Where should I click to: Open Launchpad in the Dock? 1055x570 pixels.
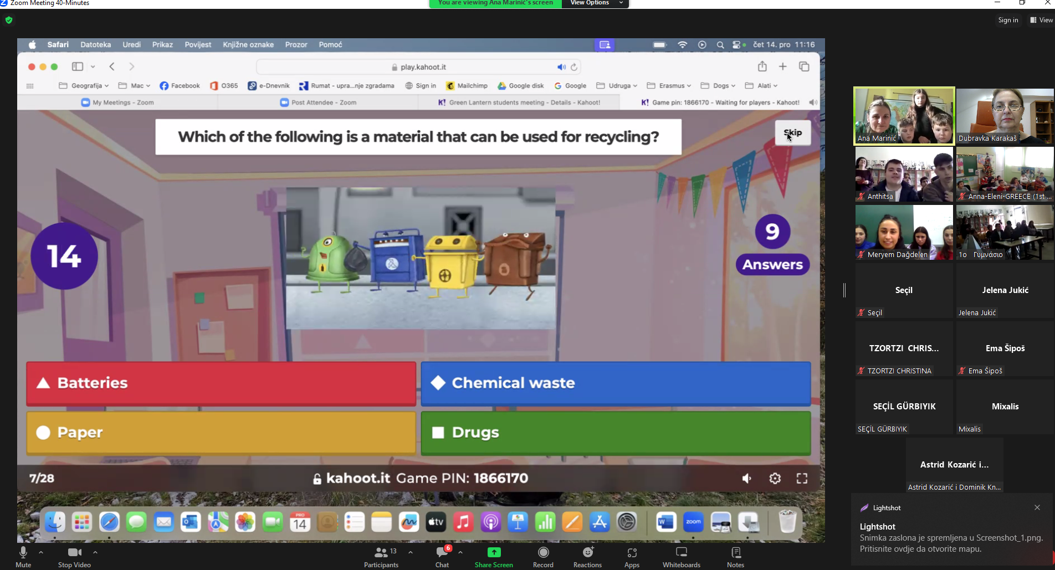pyautogui.click(x=82, y=522)
